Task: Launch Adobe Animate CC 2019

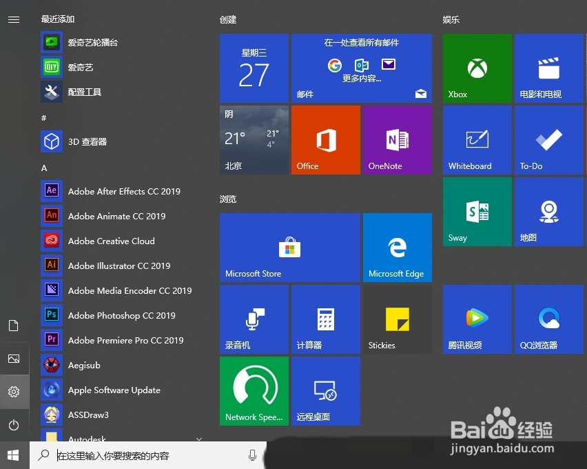Action: tap(122, 216)
